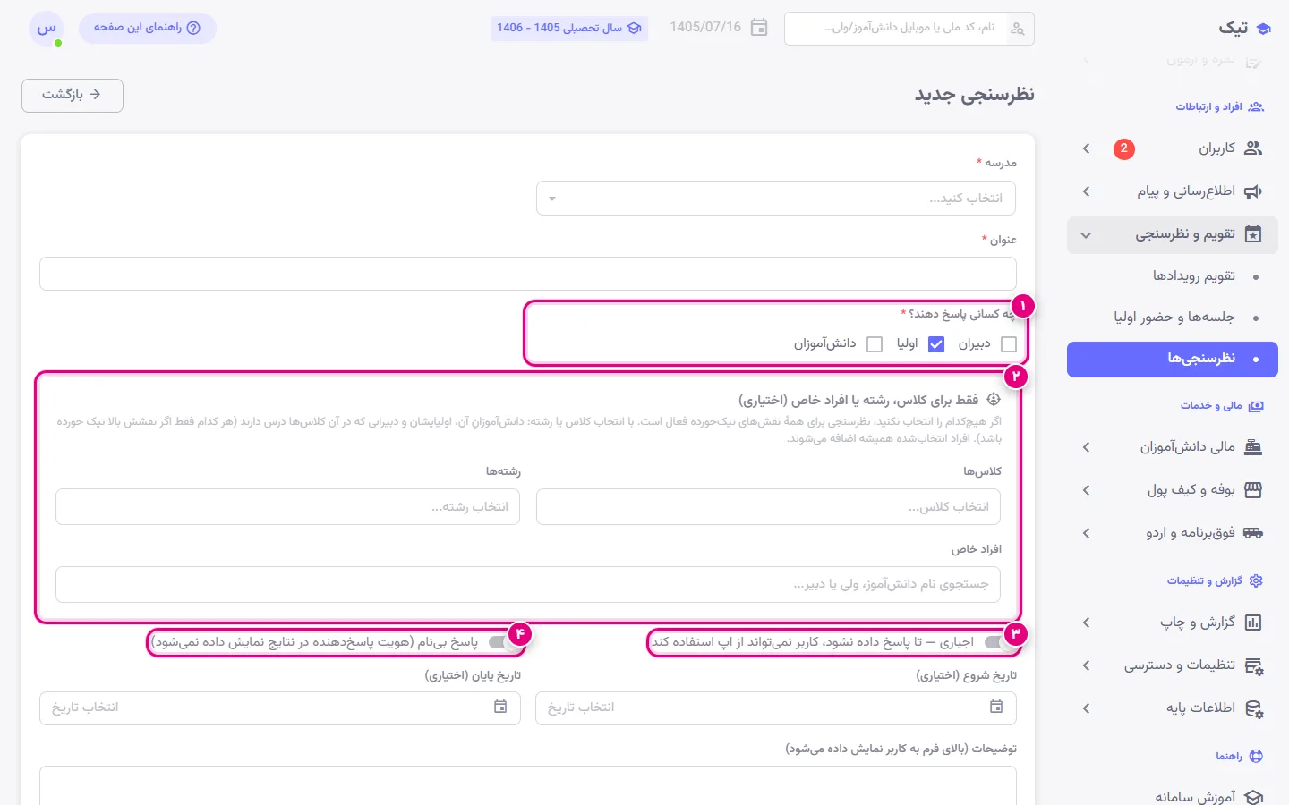Click the افراد خاص person search field
The height and width of the screenshot is (805, 1289).
click(x=528, y=584)
